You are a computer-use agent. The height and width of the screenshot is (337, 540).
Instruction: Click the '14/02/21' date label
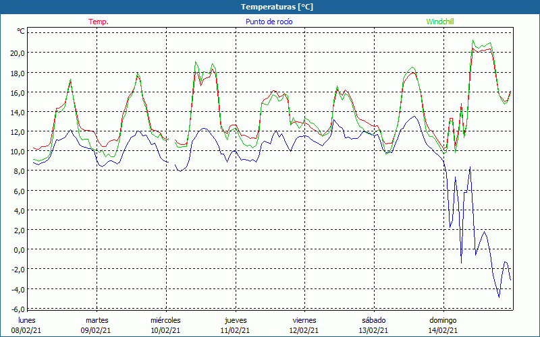coord(443,330)
